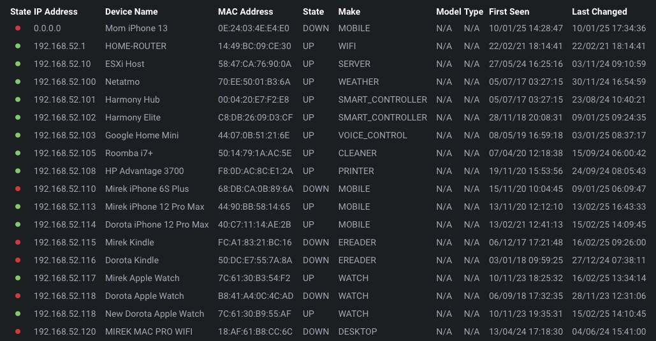Select the green status indicator for ESXi Host
The width and height of the screenshot is (656, 341).
pos(18,64)
